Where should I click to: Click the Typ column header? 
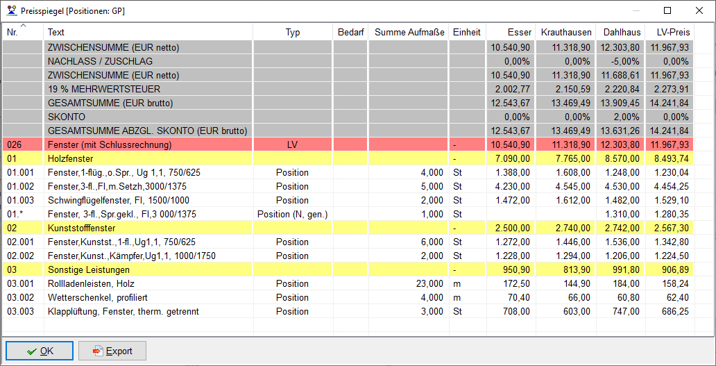tap(292, 32)
